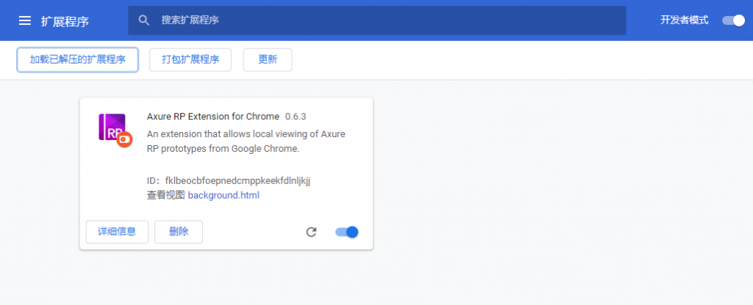
Task: Click the extension ID string
Action: [x=238, y=180]
